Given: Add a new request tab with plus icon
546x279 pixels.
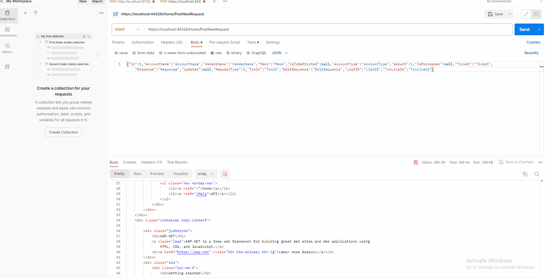Looking at the screenshot, I should (214, 1).
